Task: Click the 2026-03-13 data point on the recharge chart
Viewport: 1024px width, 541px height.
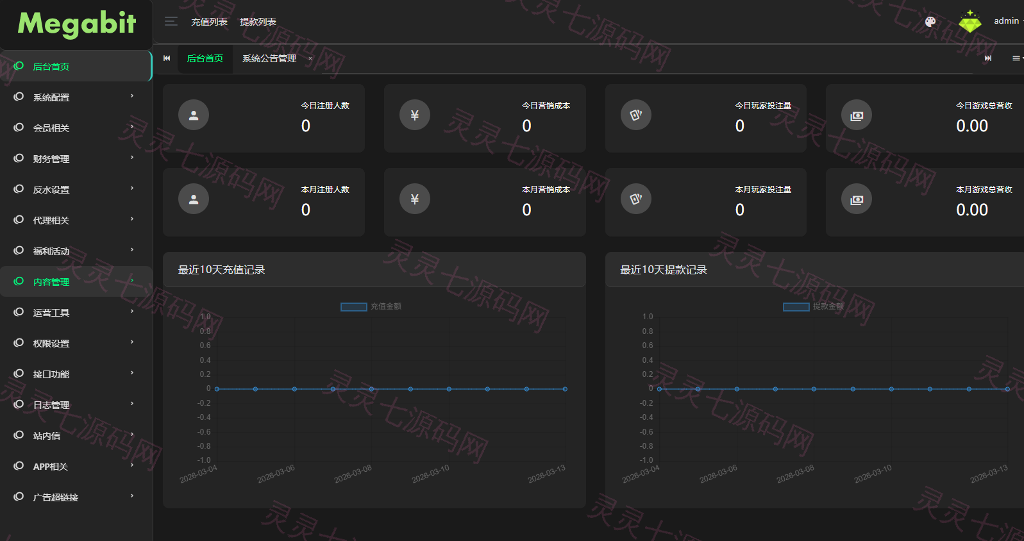Action: (565, 389)
